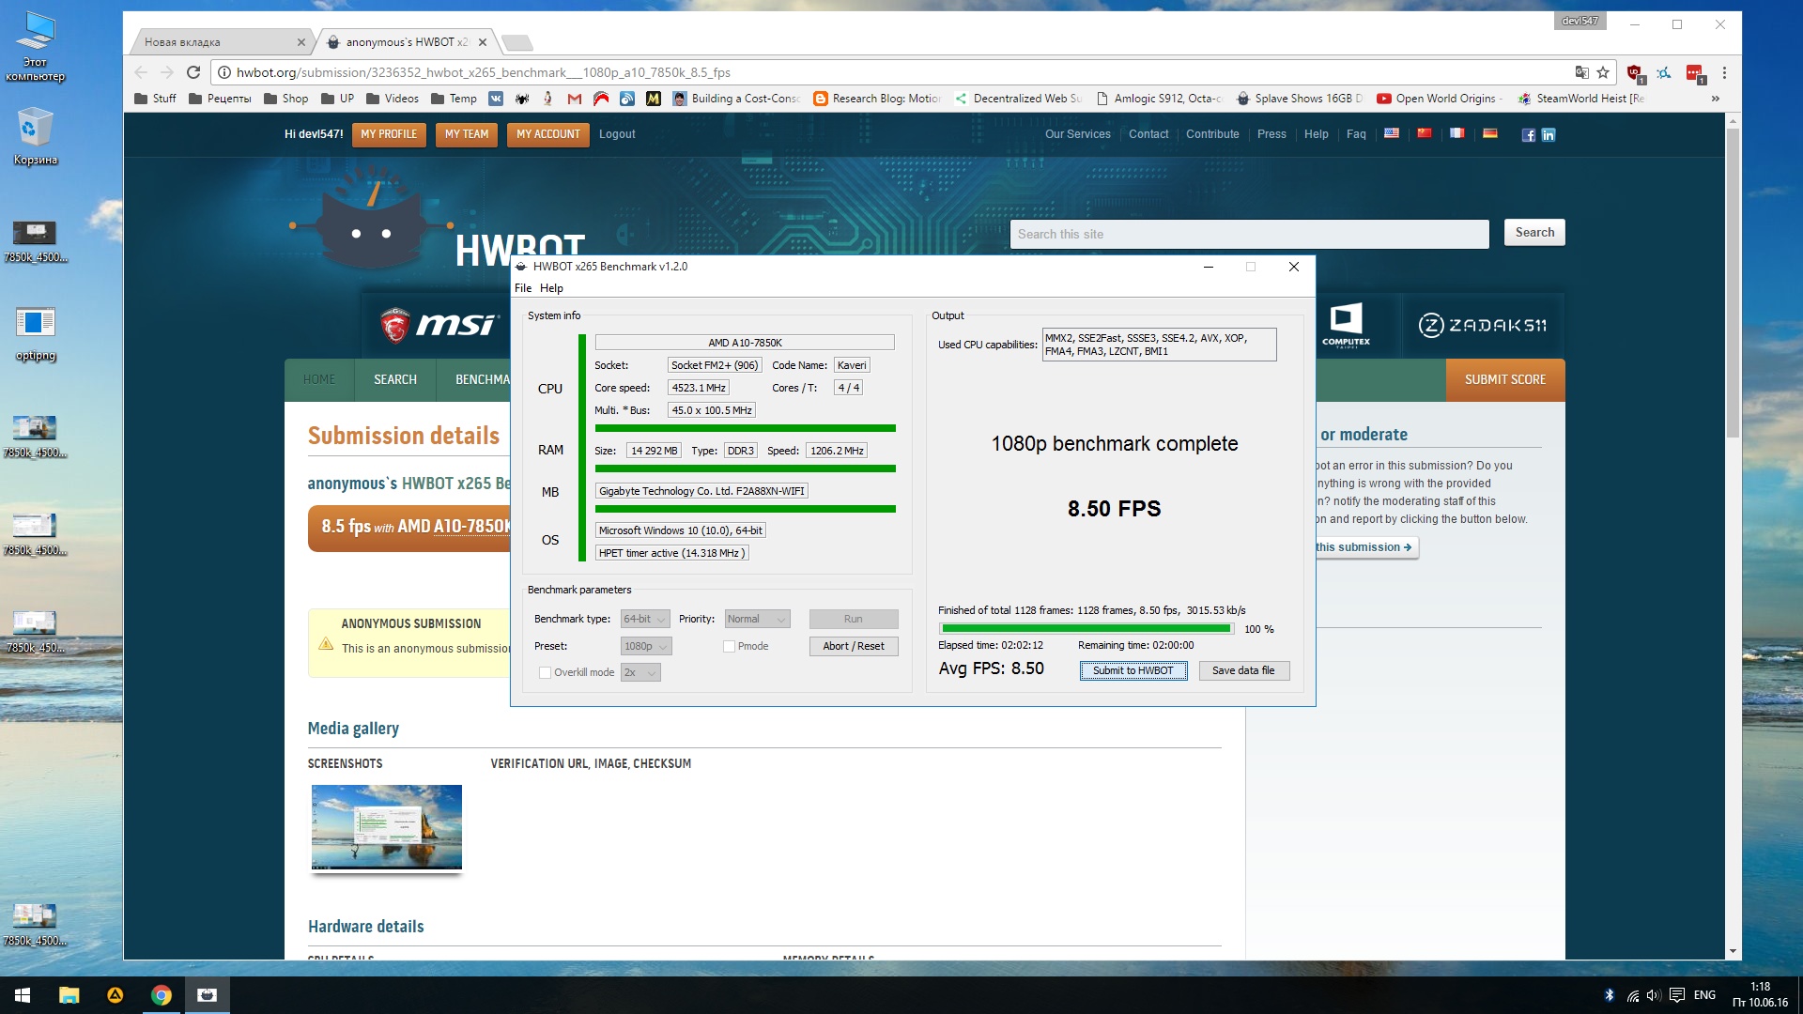This screenshot has width=1803, height=1014.
Task: Click Report this submission button
Action: (x=1365, y=547)
